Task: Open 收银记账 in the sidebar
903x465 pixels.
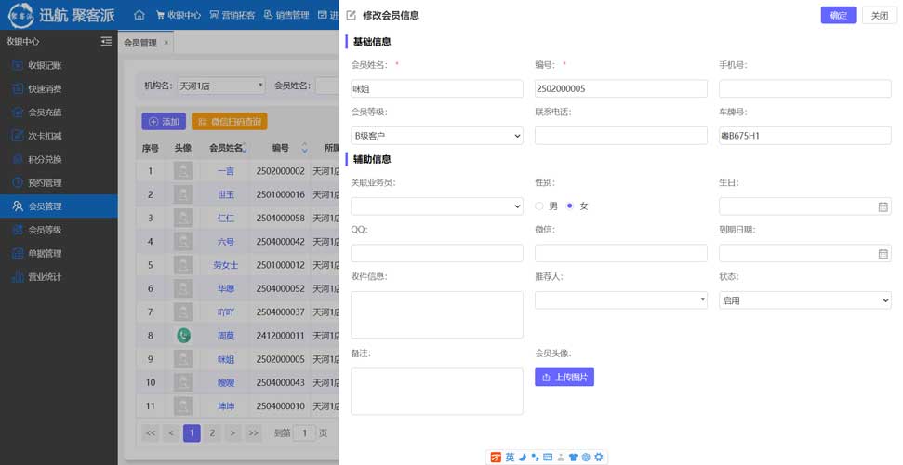Action: tap(59, 65)
